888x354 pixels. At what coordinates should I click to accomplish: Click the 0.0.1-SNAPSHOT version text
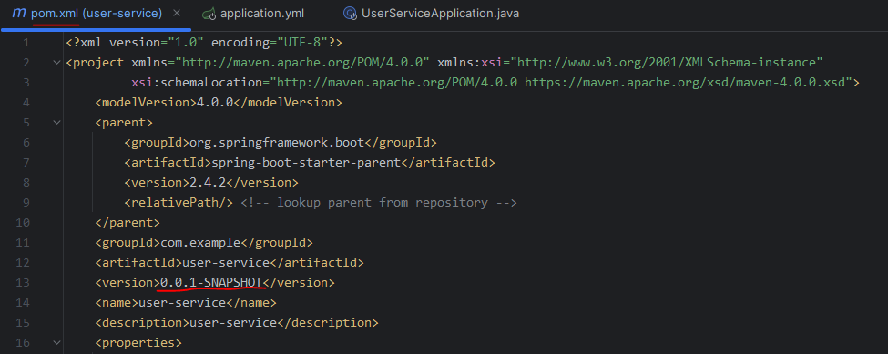212,282
